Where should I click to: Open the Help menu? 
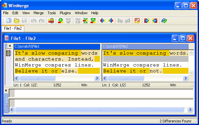[95, 13]
